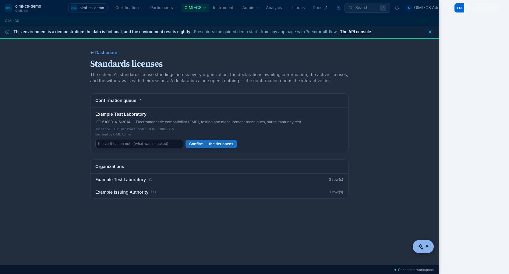Viewport: 509px width, 274px height.
Task: Expand the Participants menu
Action: [x=164, y=8]
